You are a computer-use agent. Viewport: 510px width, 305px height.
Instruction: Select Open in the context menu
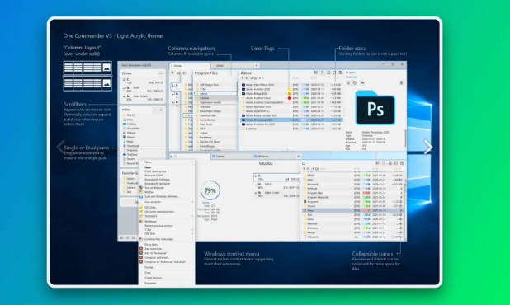[148, 167]
